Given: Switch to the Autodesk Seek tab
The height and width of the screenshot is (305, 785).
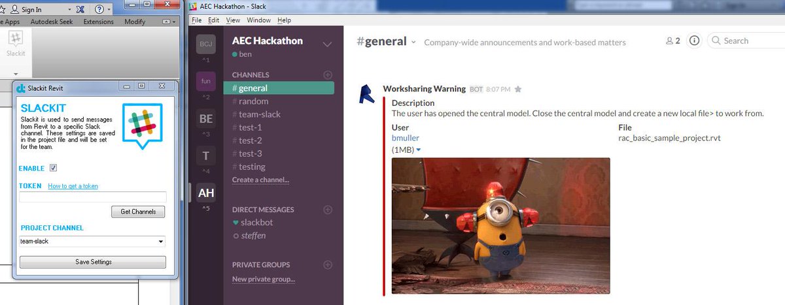Looking at the screenshot, I should [51, 22].
